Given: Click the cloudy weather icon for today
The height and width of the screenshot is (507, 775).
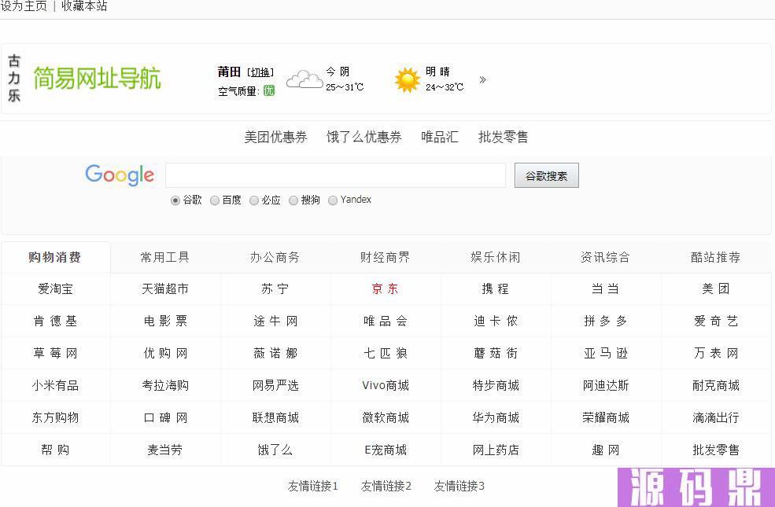Looking at the screenshot, I should click(x=304, y=79).
